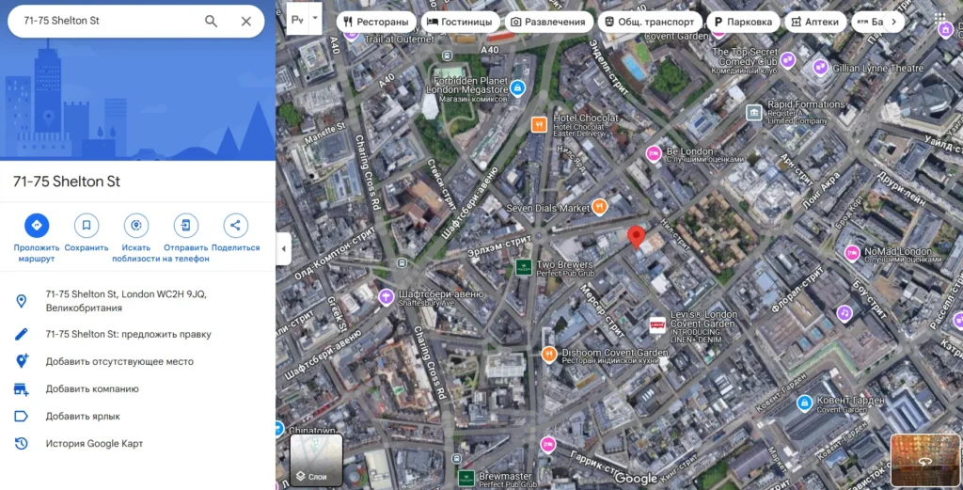Image resolution: width=963 pixels, height=490 pixels.
Task: Open the Street View photo thumbnail
Action: (x=924, y=460)
